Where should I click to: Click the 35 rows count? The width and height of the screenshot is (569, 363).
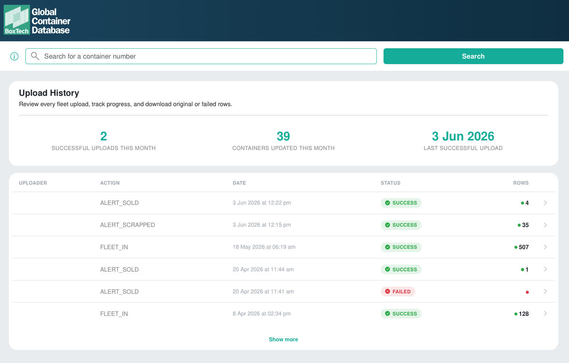(x=525, y=225)
